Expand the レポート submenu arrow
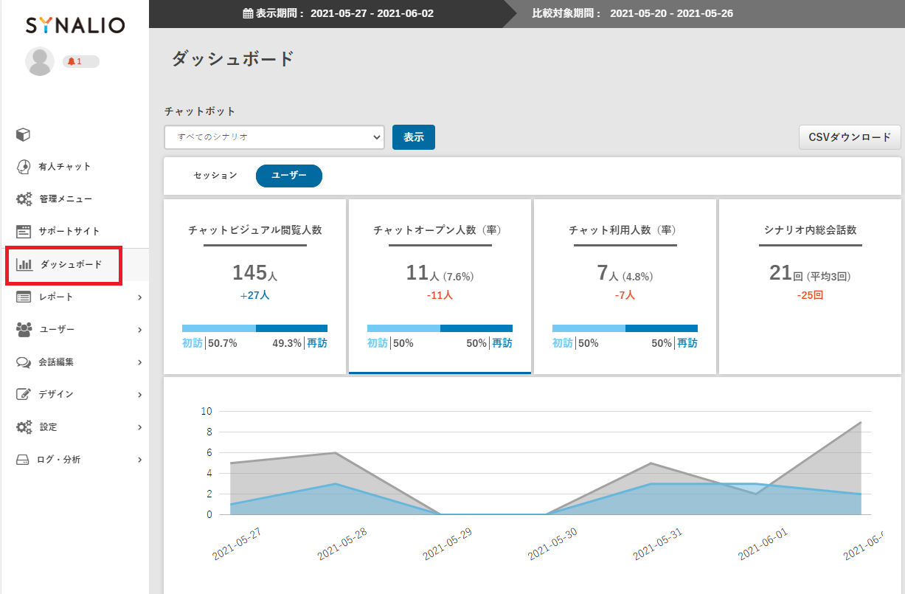905x594 pixels. click(x=139, y=297)
